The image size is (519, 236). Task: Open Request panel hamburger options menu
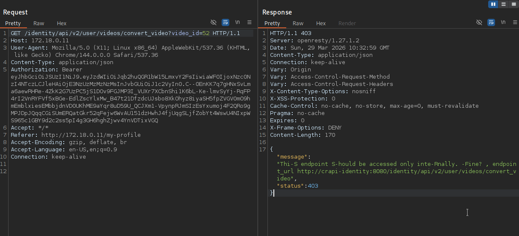pyautogui.click(x=249, y=22)
